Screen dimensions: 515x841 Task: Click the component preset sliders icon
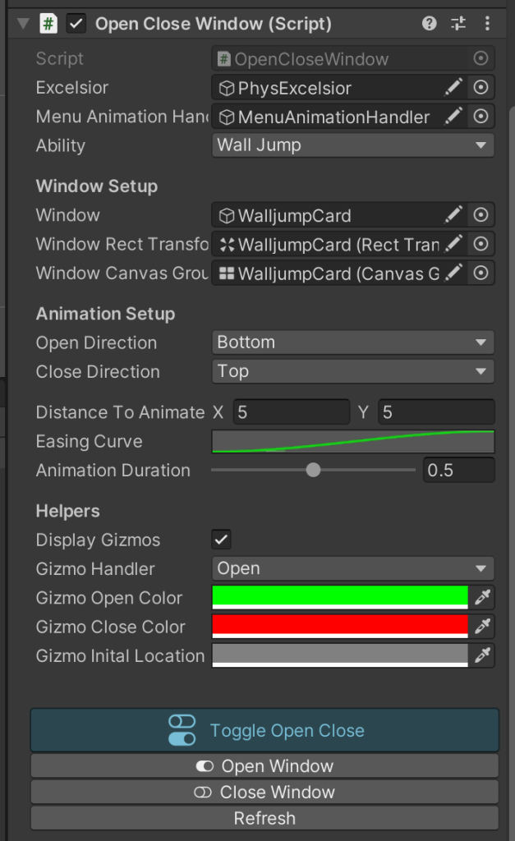(458, 24)
